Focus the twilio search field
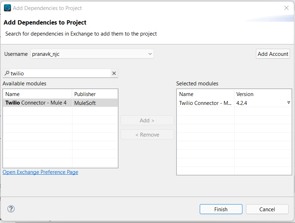Screen dimensions: 295x223 (60, 73)
